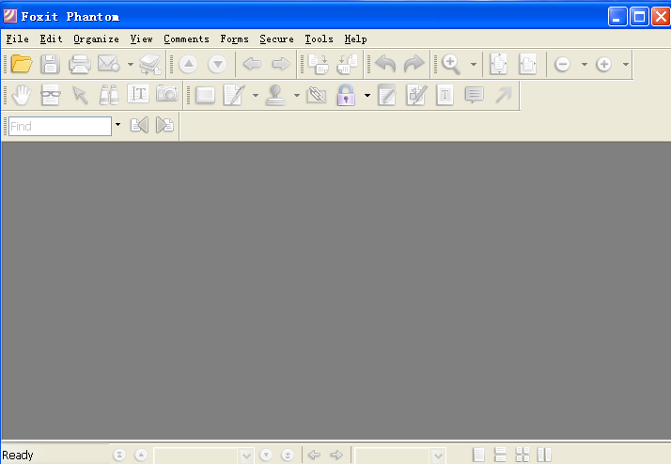The image size is (671, 464).
Task: Click the Open folder icon
Action: point(21,65)
